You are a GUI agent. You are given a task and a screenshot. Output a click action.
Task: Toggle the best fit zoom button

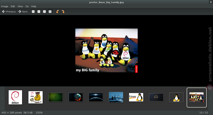[x=50, y=12]
